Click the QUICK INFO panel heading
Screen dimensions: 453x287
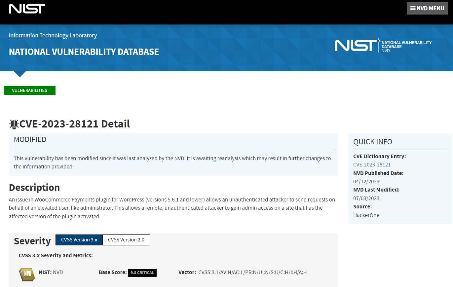tap(373, 142)
